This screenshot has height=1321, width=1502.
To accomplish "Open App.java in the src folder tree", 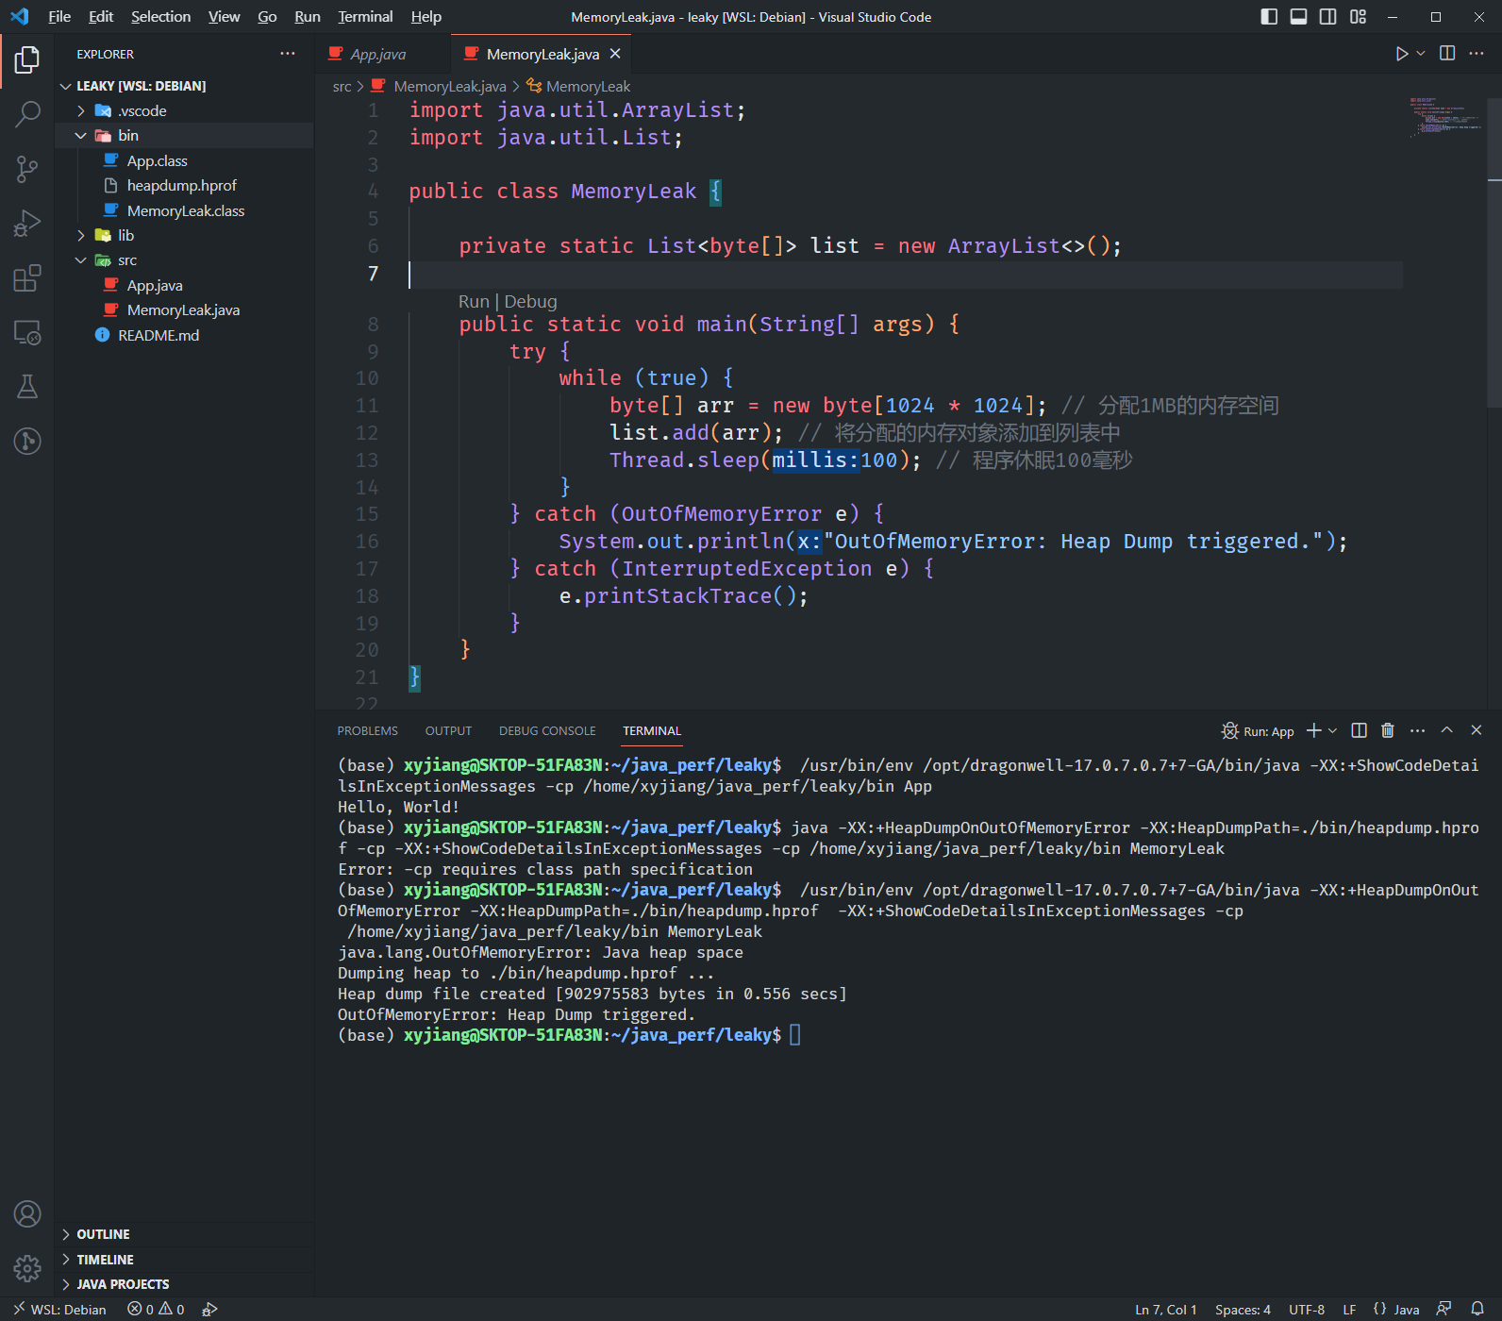I will [x=184, y=285].
